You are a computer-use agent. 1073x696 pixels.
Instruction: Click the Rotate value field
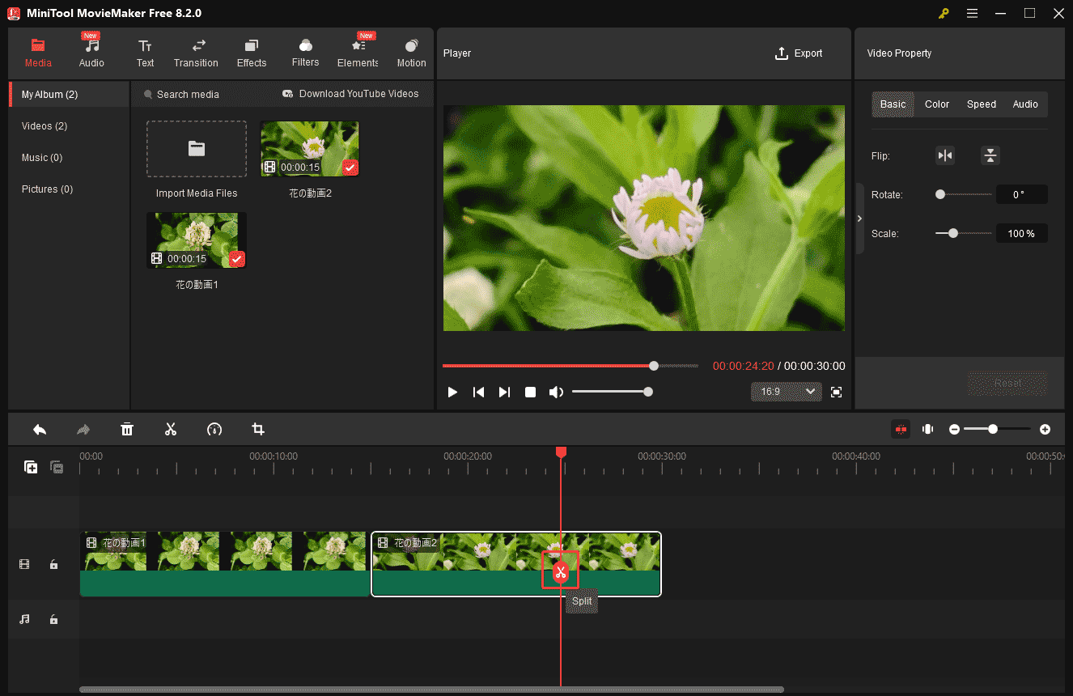click(x=1021, y=194)
